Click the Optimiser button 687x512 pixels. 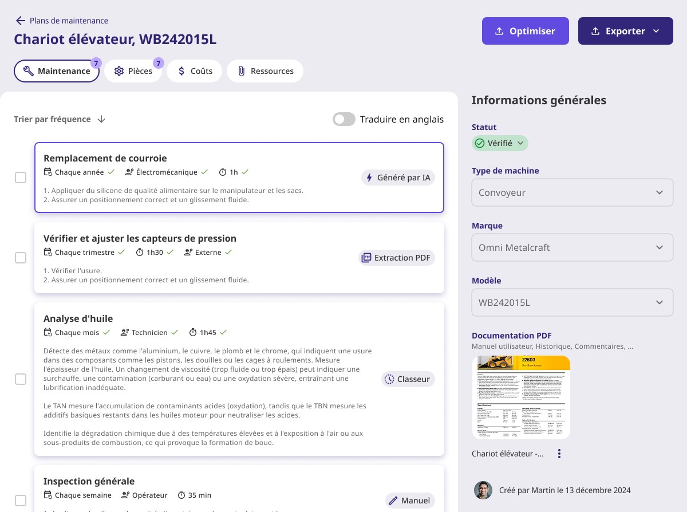(525, 31)
